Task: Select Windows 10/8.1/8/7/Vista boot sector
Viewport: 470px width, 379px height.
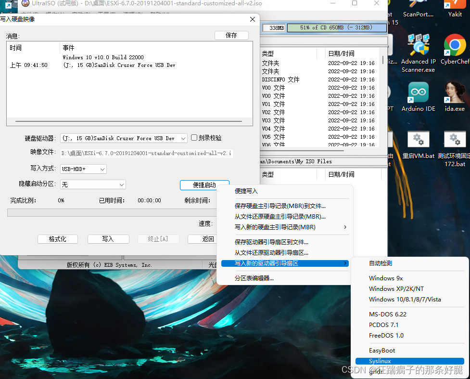Action: (405, 300)
